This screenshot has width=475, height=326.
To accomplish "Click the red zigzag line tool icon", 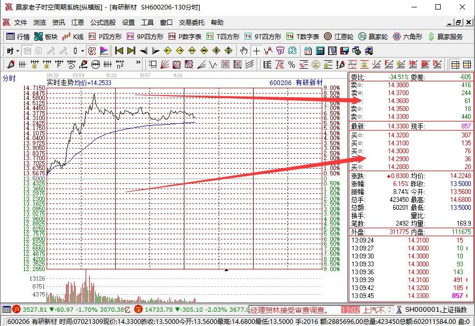I will click(x=268, y=51).
